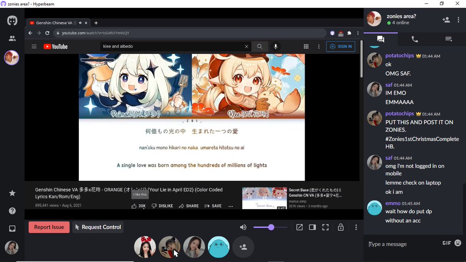Open the help question mark icon
The image size is (466, 262).
pos(12,211)
